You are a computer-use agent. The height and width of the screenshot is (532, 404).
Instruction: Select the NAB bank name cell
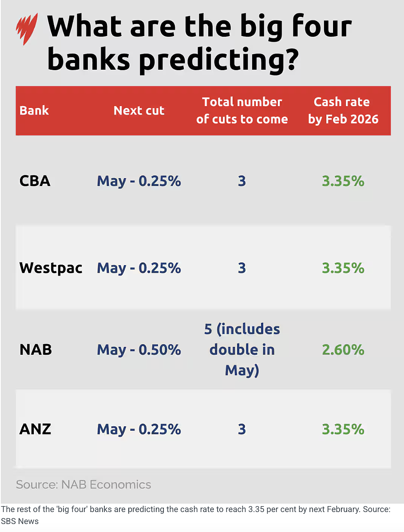[x=36, y=349]
